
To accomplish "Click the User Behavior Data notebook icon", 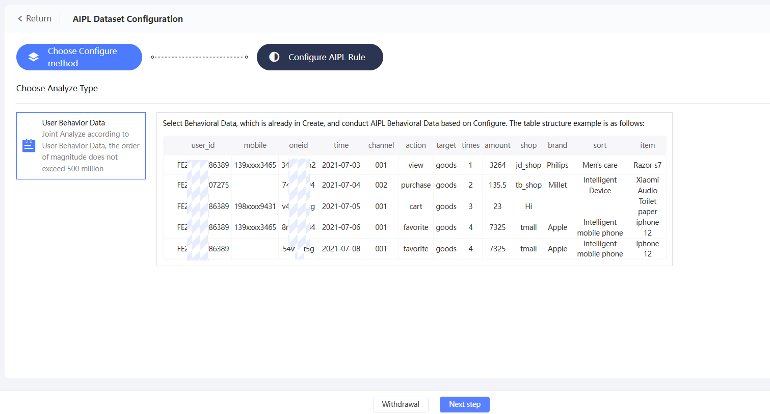I will click(x=29, y=146).
